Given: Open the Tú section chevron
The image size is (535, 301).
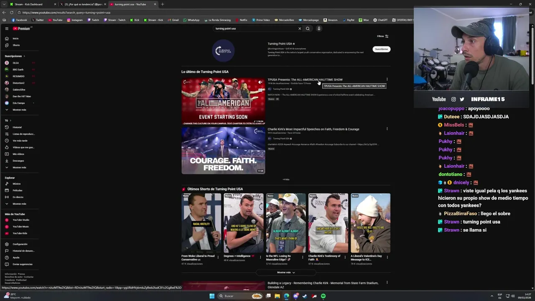Looking at the screenshot, I should 10,120.
